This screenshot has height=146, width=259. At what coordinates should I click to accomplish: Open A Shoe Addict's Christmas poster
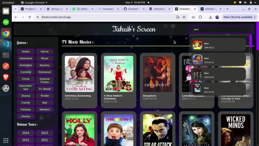[119, 74]
